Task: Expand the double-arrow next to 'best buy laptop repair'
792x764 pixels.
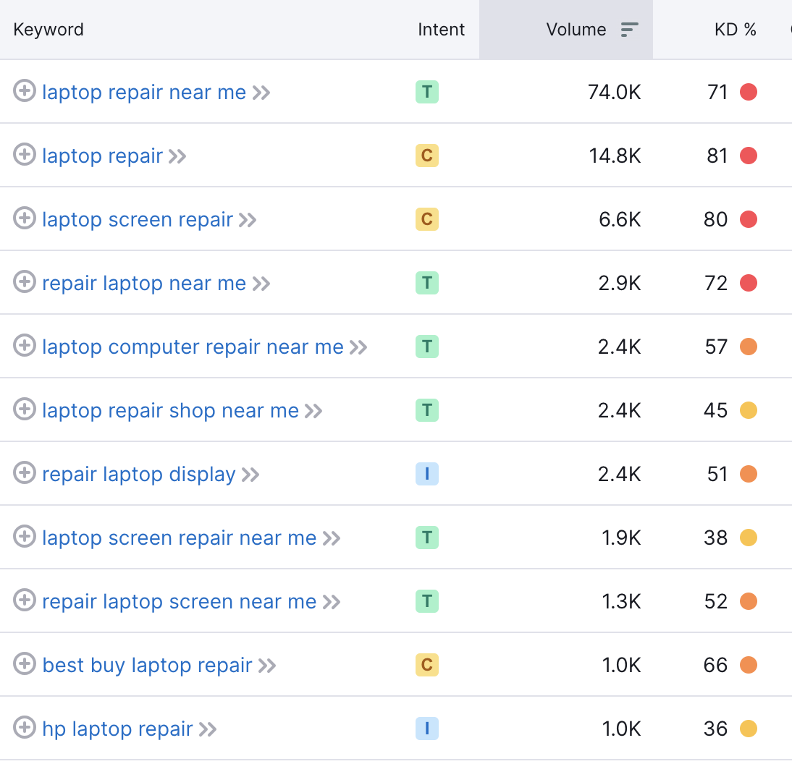Action: (x=269, y=665)
